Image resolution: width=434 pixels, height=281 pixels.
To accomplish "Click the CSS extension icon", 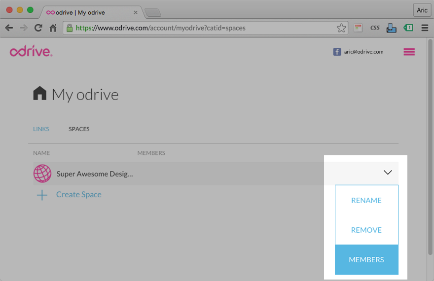I will click(375, 28).
